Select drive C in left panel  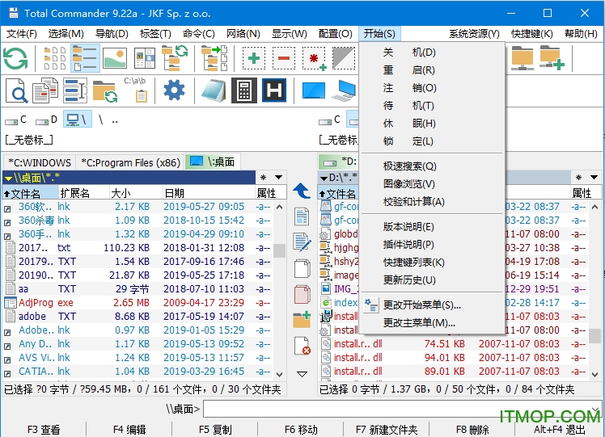16,120
